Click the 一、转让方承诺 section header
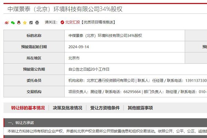 [21, 123]
